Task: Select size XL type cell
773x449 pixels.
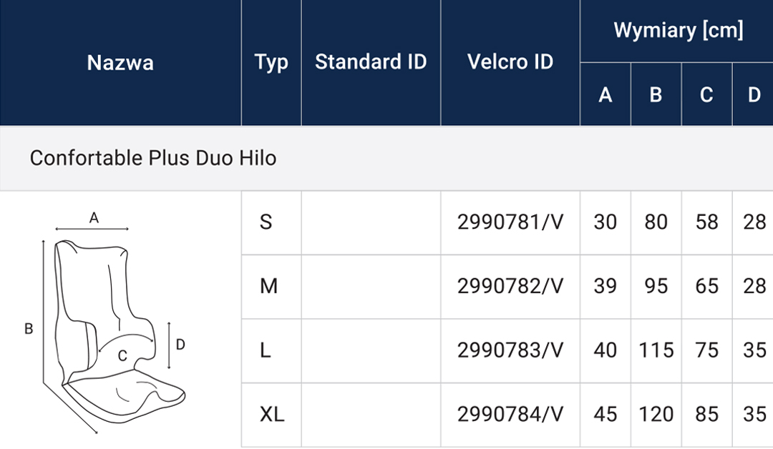Action: pos(271,415)
